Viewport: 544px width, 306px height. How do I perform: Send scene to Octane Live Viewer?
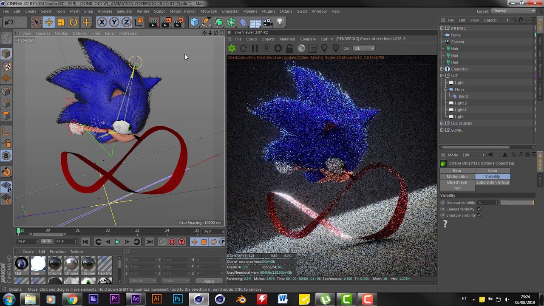point(232,48)
